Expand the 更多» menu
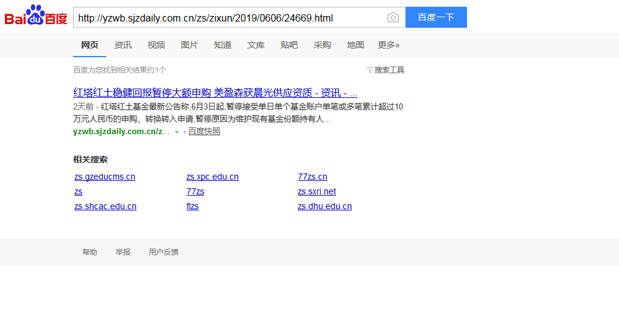This screenshot has height=315, width=619. pos(388,45)
